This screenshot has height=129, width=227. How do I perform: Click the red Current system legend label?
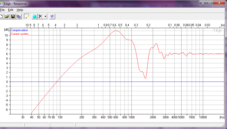click(x=20, y=34)
